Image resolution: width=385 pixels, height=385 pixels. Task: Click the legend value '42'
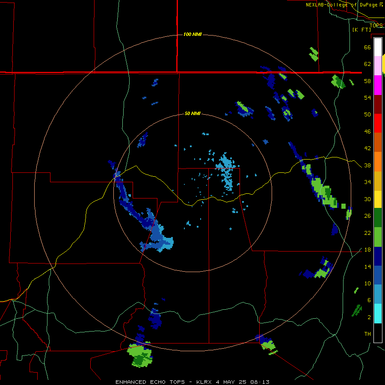click(367, 148)
